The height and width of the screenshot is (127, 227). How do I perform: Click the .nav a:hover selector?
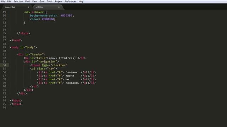(x=34, y=12)
